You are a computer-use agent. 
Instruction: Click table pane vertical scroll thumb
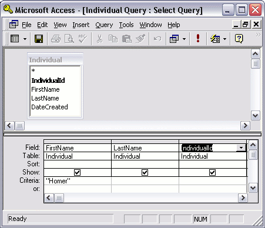coord(256,63)
